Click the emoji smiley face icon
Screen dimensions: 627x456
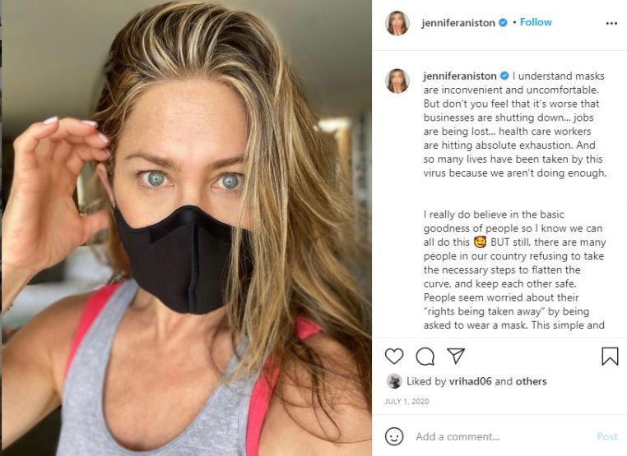(394, 436)
